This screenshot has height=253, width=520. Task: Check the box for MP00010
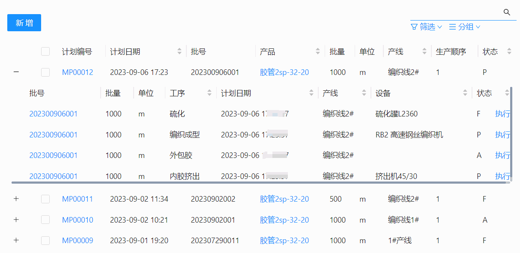pos(45,220)
